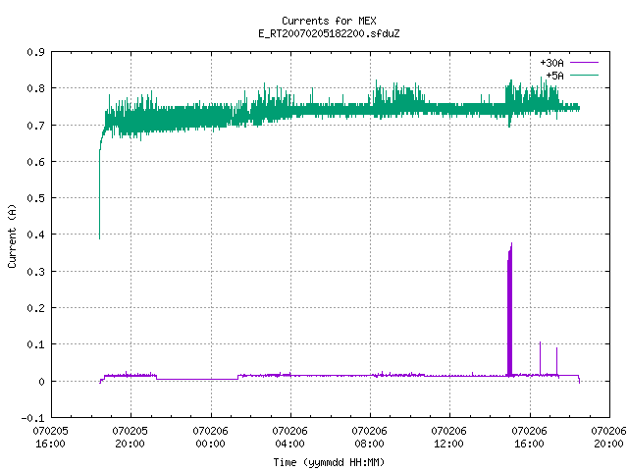
Task: Click the 0.2 y-axis tick label
Action: (x=35, y=308)
